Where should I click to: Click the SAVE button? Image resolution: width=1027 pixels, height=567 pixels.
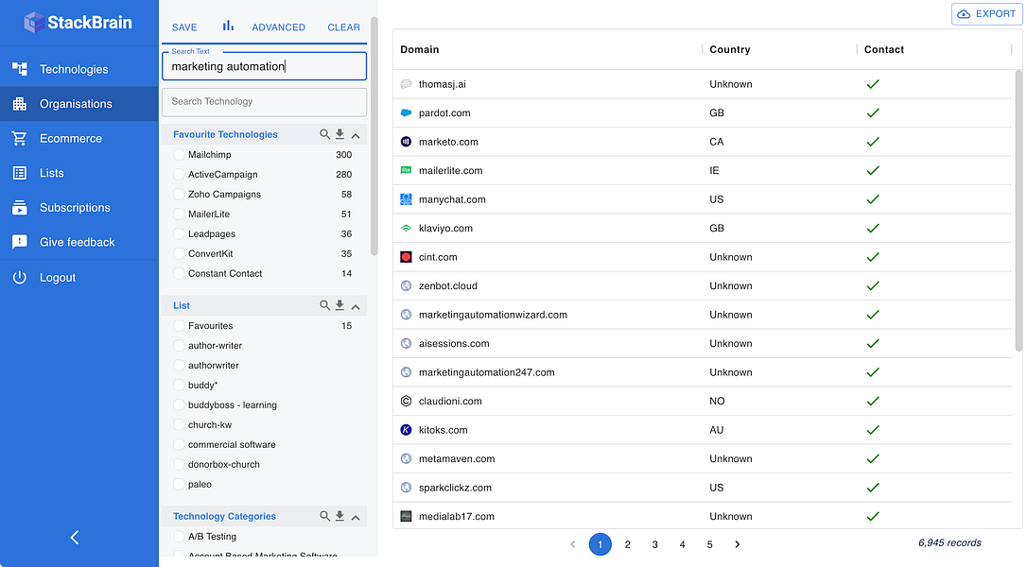(184, 26)
